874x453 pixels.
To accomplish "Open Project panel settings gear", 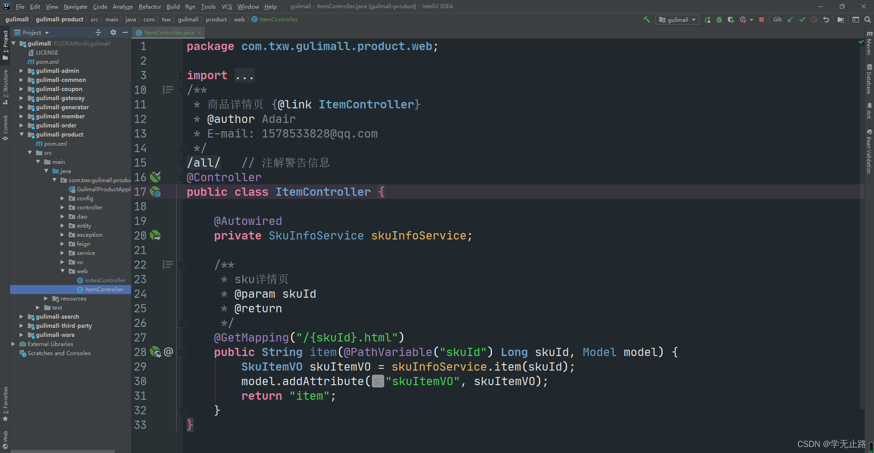I will pyautogui.click(x=113, y=32).
